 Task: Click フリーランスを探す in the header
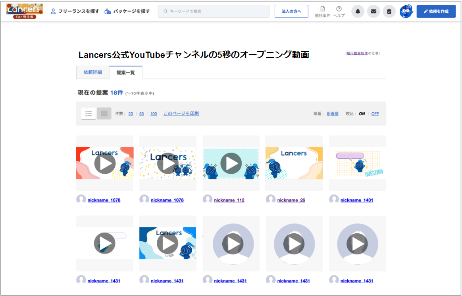tap(75, 12)
